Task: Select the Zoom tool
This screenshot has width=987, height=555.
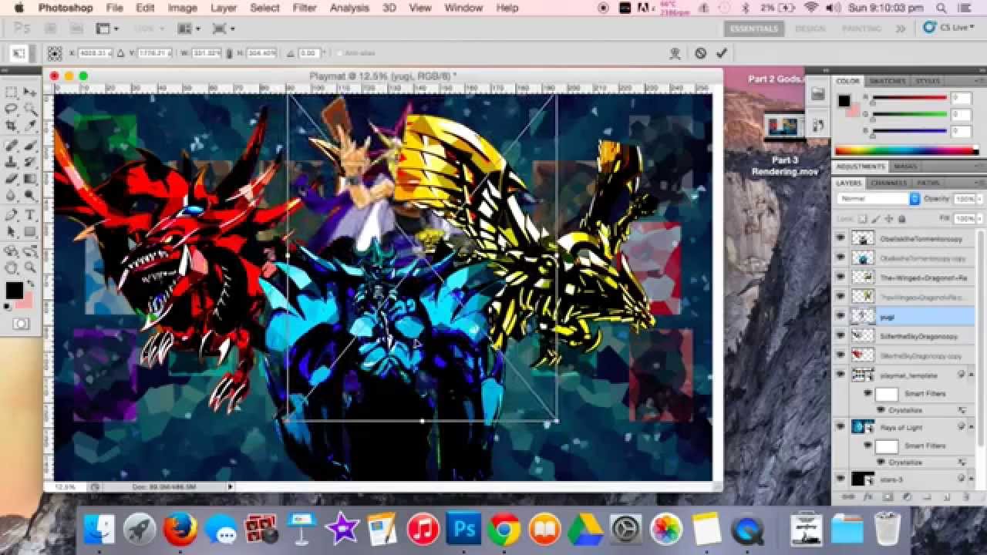Action: coord(30,267)
